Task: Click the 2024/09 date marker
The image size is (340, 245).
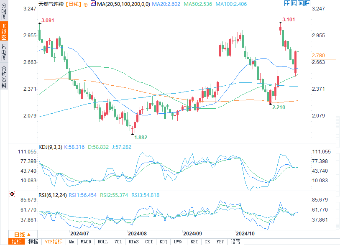Action: (x=192, y=234)
